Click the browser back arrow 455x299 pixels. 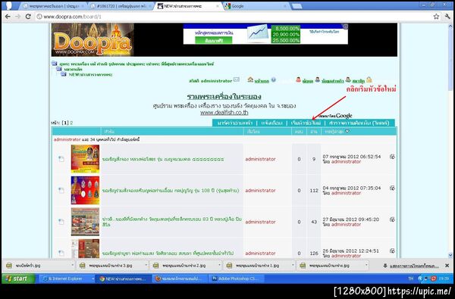click(x=8, y=17)
